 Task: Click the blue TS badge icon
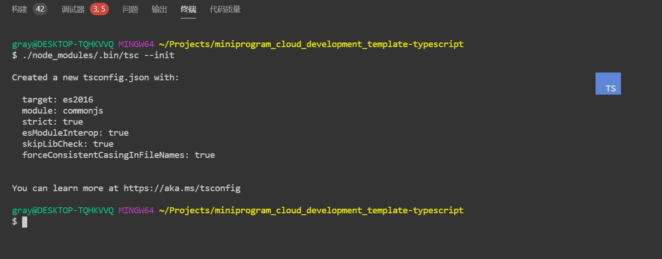[608, 84]
